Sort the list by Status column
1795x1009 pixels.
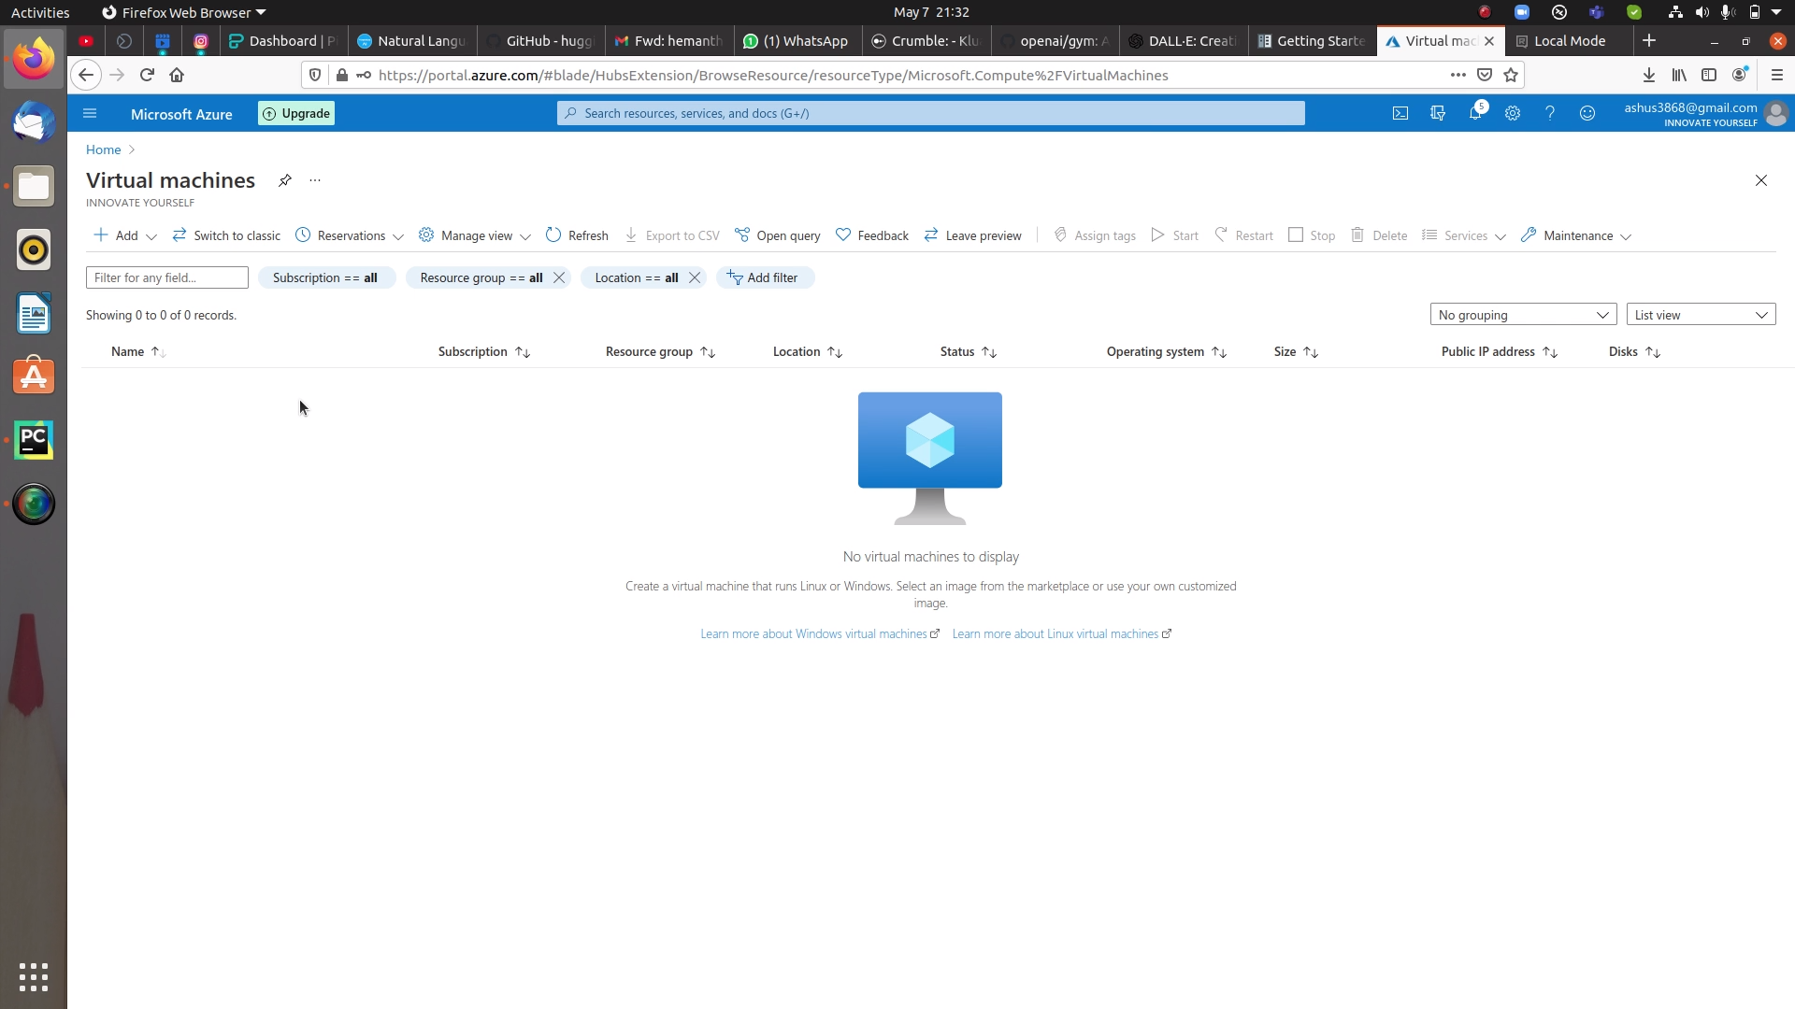[x=956, y=351]
